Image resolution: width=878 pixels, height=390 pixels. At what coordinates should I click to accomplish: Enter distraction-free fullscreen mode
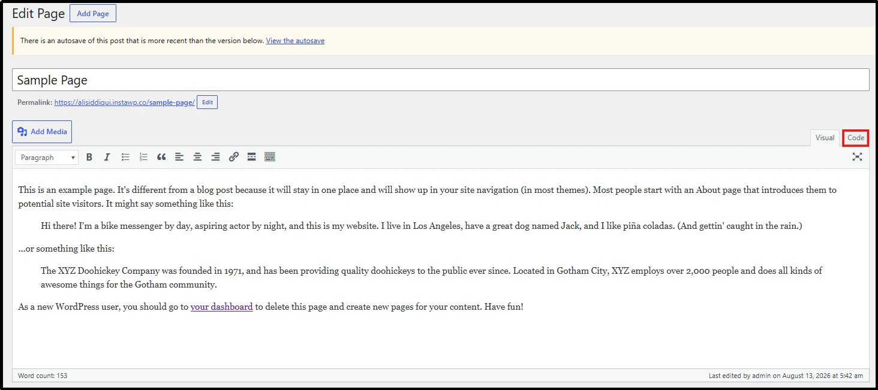(x=858, y=157)
